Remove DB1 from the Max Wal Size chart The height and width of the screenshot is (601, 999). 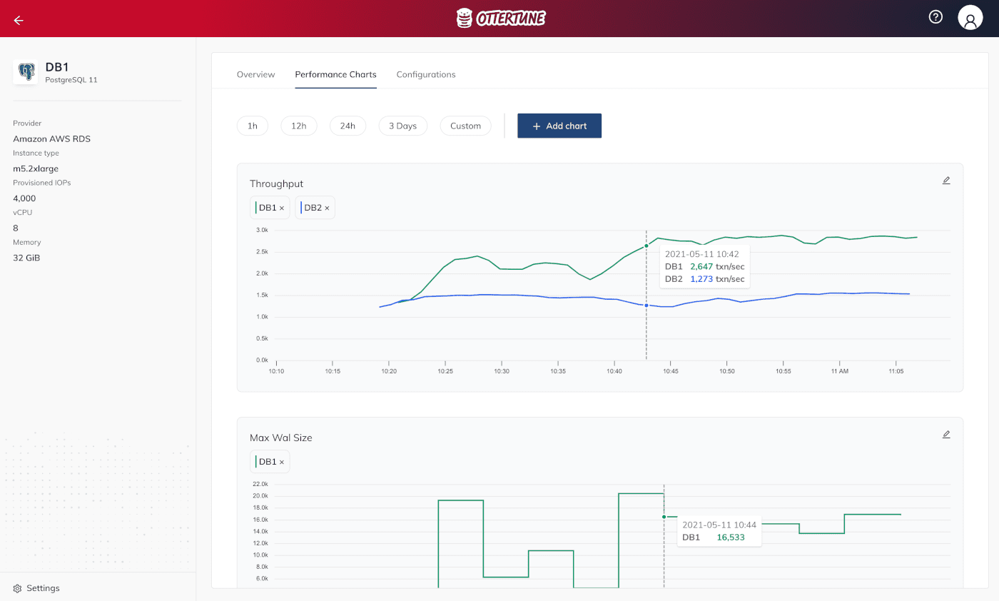(280, 461)
